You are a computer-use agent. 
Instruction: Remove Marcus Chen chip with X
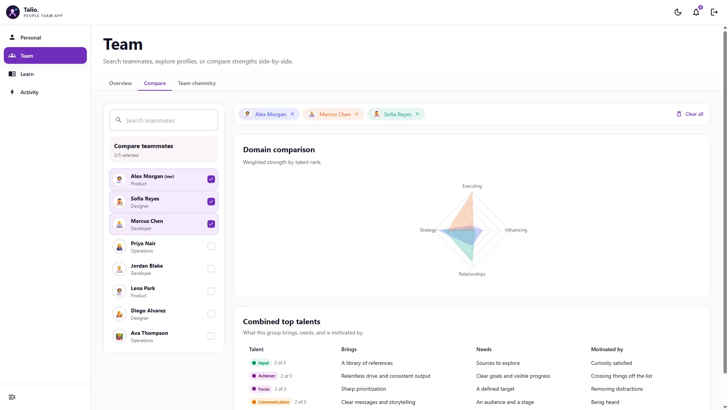click(357, 114)
